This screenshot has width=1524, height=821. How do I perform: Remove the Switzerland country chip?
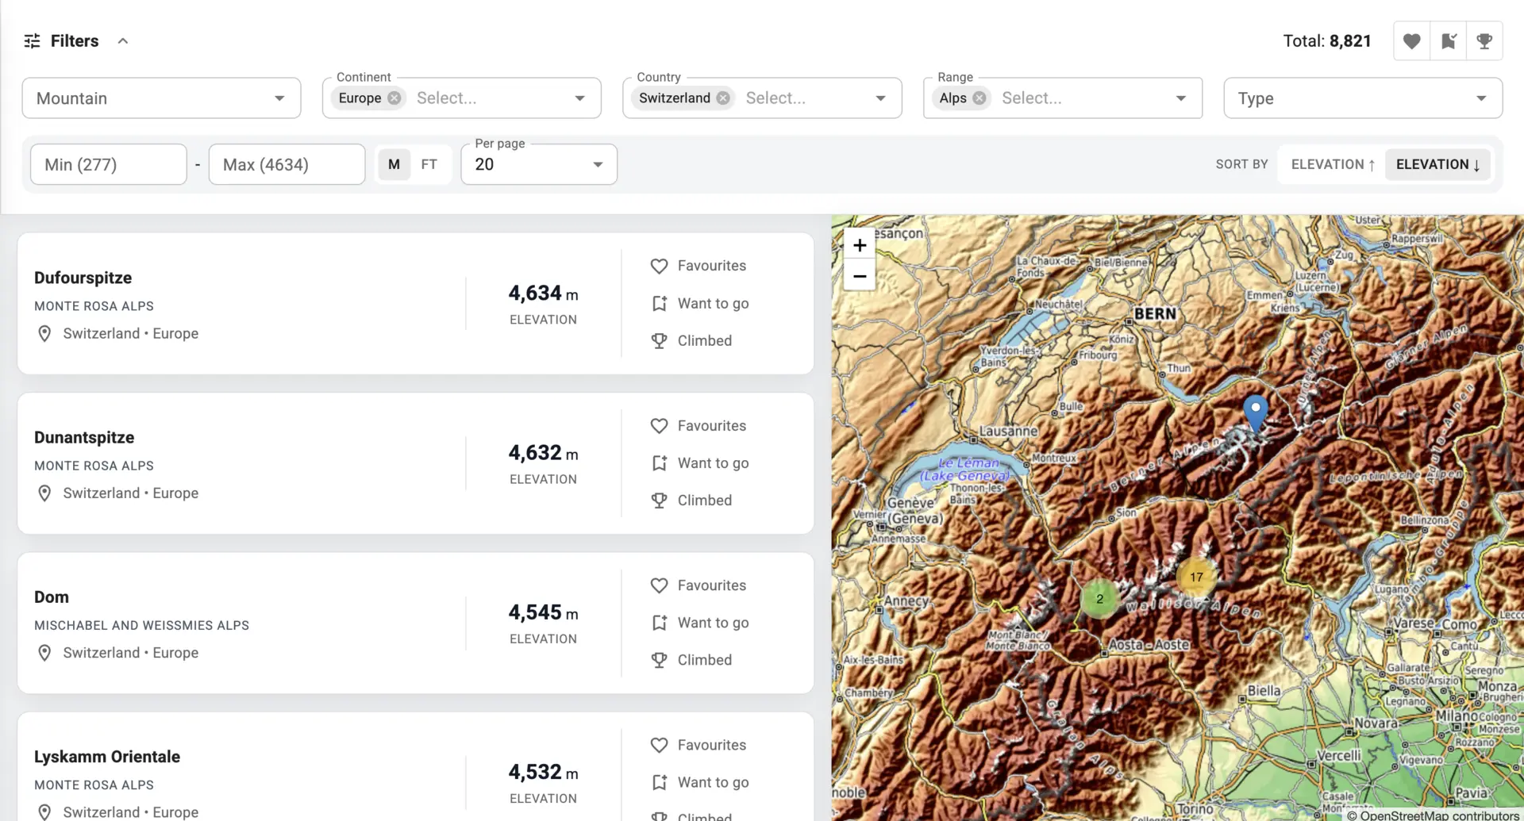tap(722, 98)
